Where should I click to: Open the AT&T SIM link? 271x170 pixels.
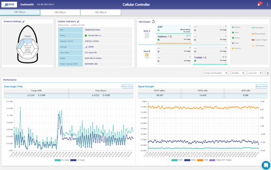click(160, 27)
